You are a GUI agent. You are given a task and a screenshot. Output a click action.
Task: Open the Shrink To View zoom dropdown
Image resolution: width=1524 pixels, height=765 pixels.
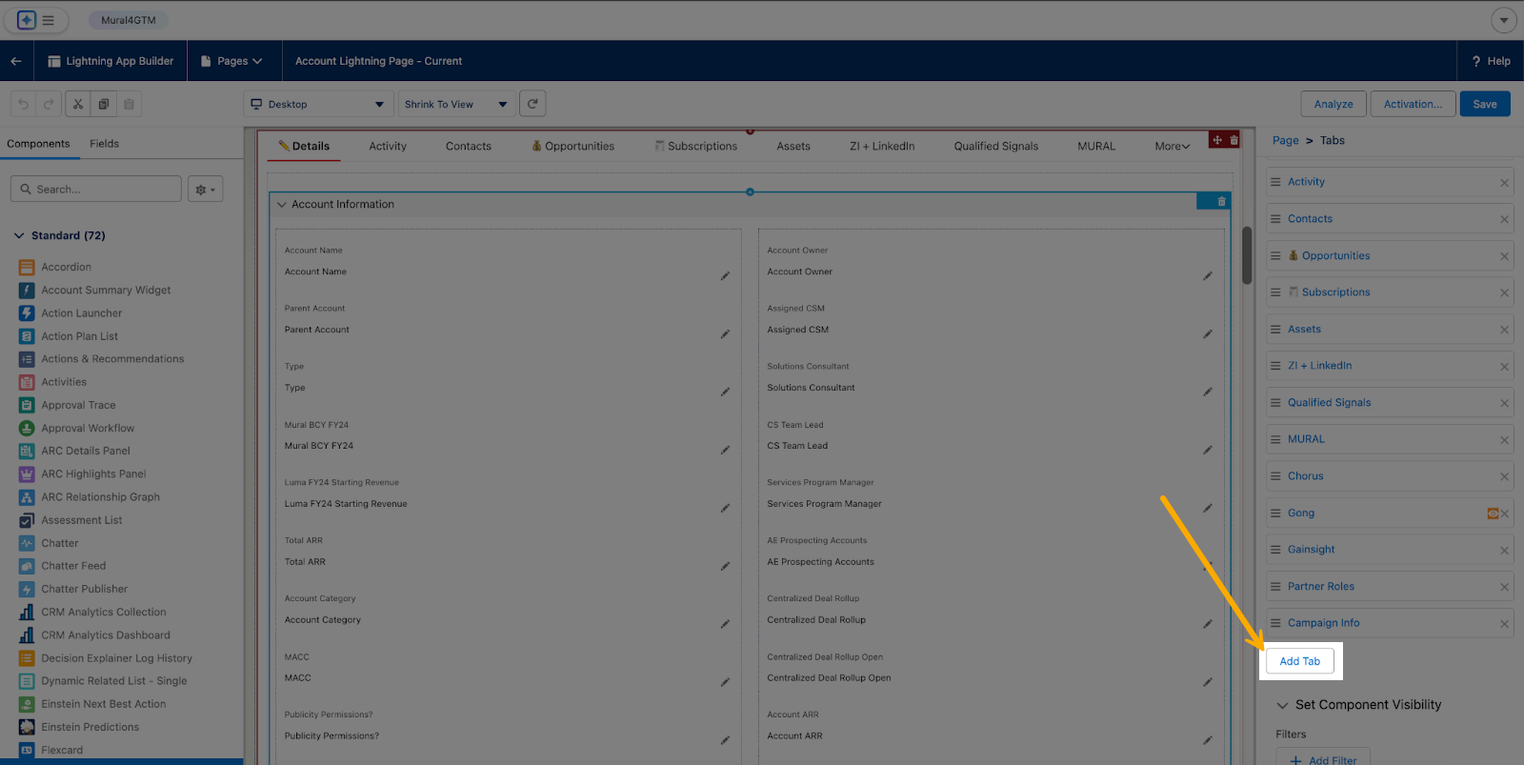(x=456, y=104)
